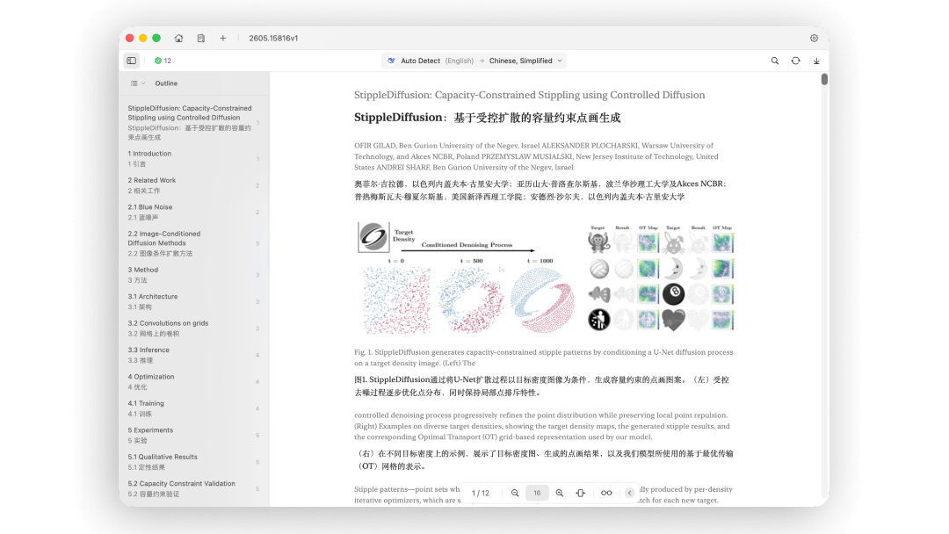Click the English author affiliations paragraph

536,156
